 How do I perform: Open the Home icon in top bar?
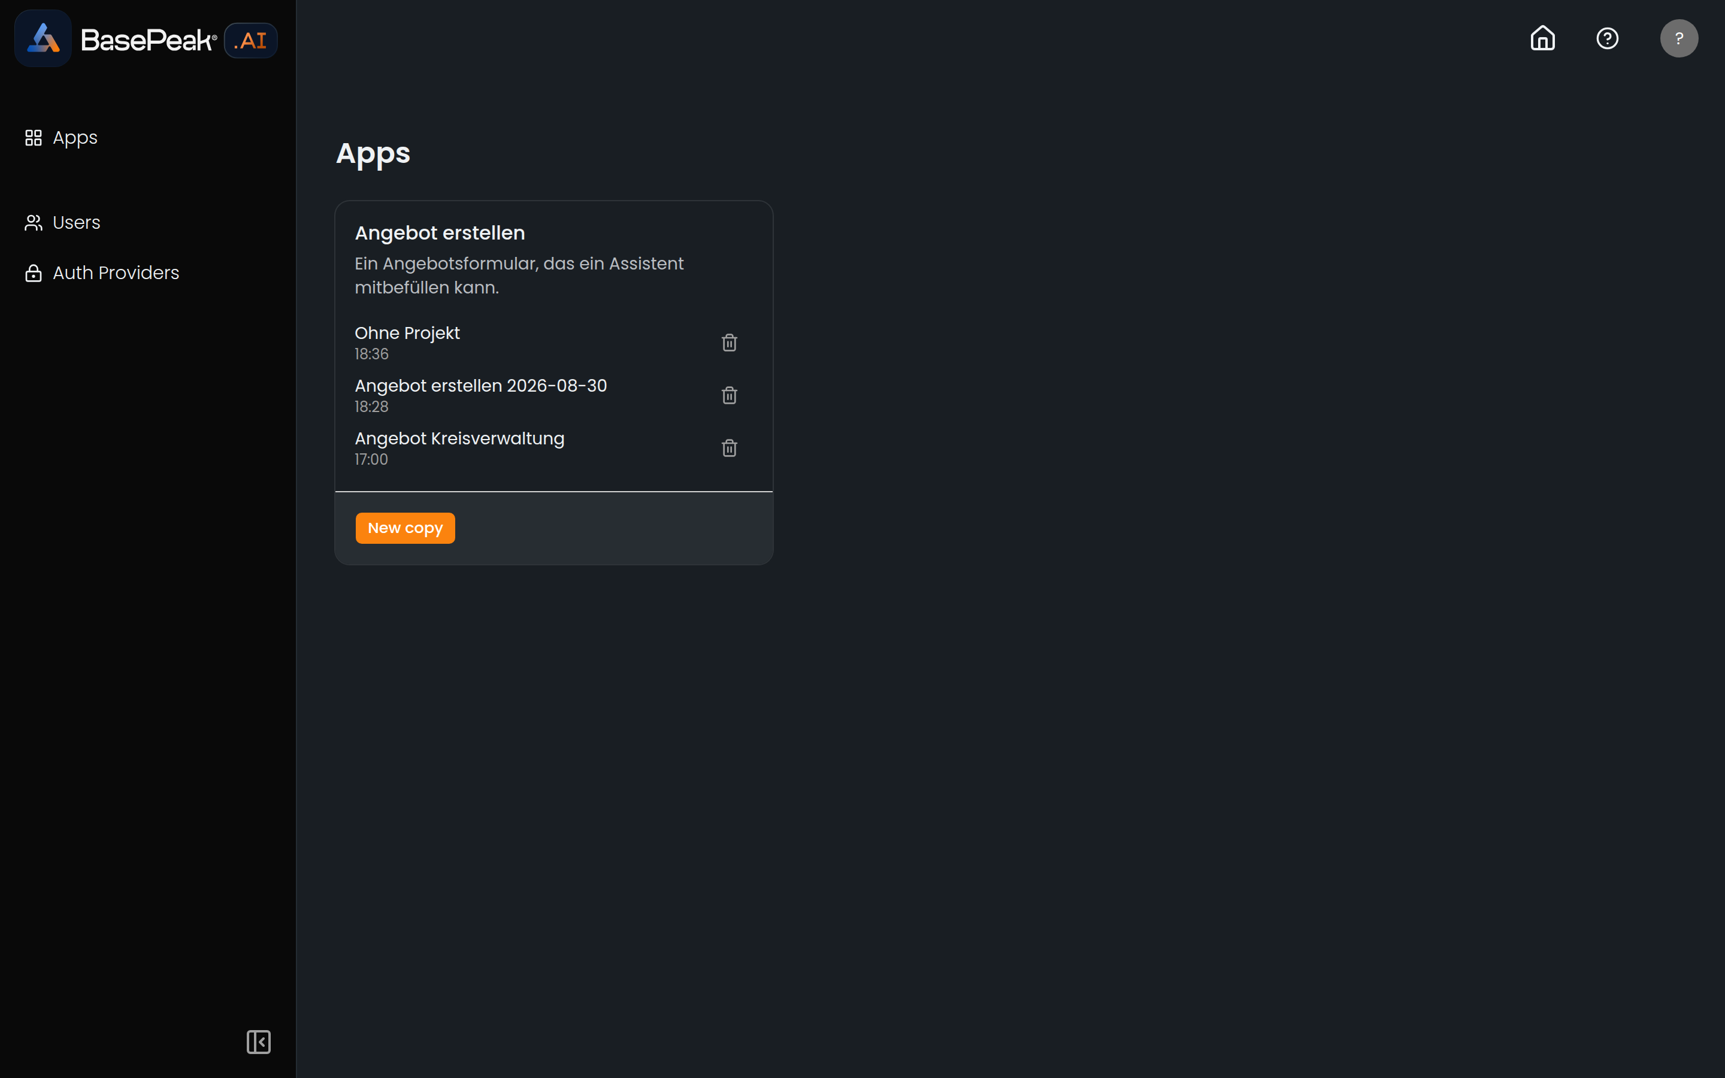[1542, 38]
